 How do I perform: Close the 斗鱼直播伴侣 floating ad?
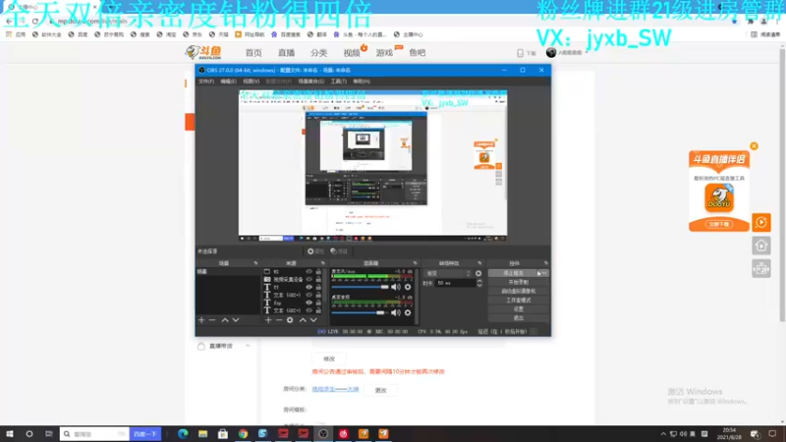(754, 146)
